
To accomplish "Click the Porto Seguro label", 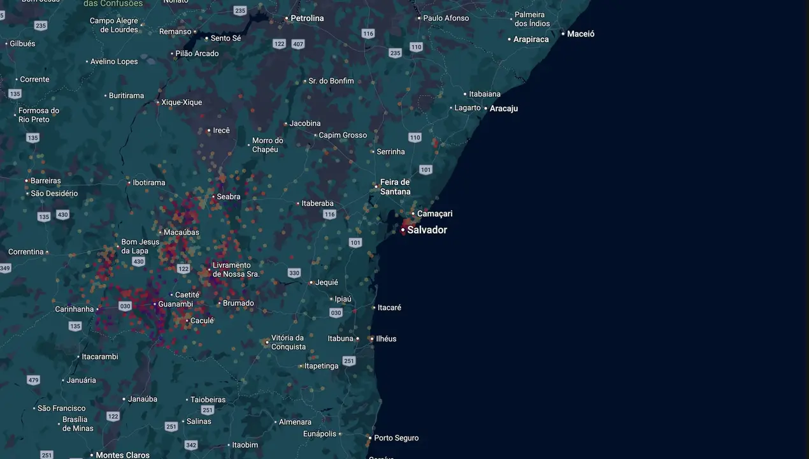I will click(396, 439).
